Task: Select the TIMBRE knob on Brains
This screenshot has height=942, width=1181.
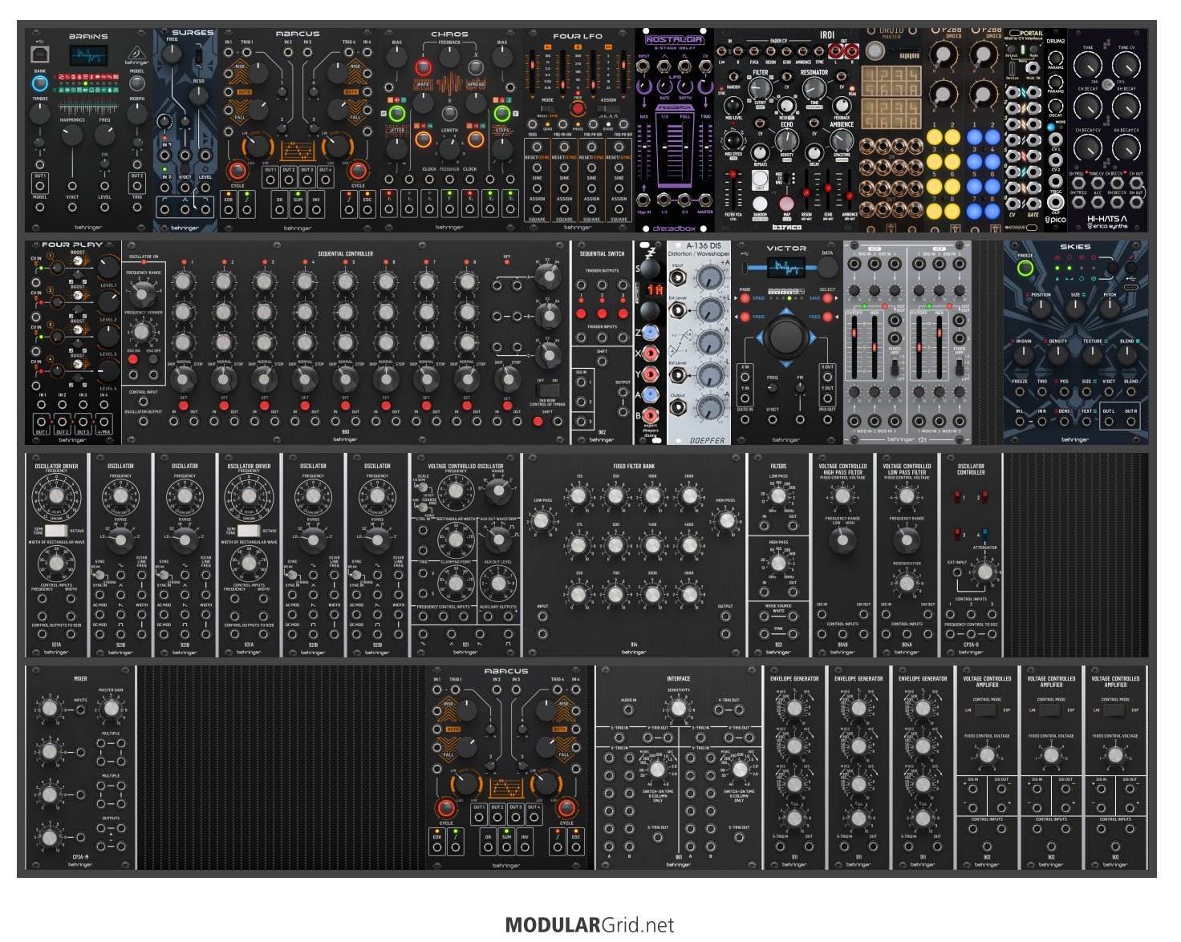Action: [40, 115]
